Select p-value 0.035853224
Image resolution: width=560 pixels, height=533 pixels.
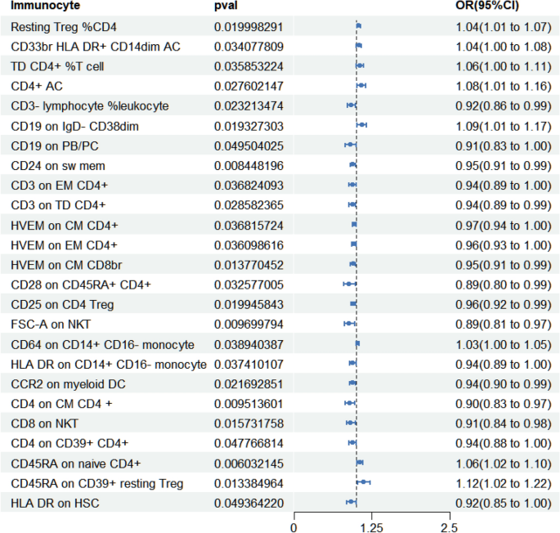pos(249,66)
